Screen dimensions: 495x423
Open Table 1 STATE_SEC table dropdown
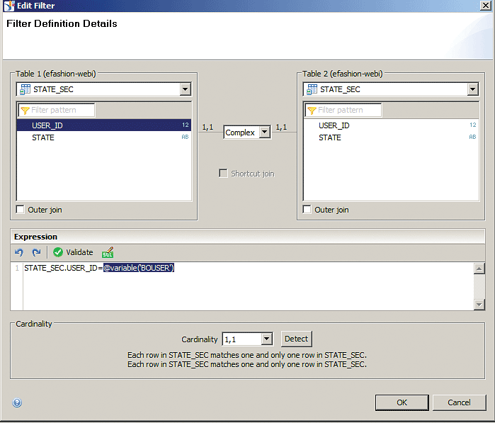click(186, 89)
